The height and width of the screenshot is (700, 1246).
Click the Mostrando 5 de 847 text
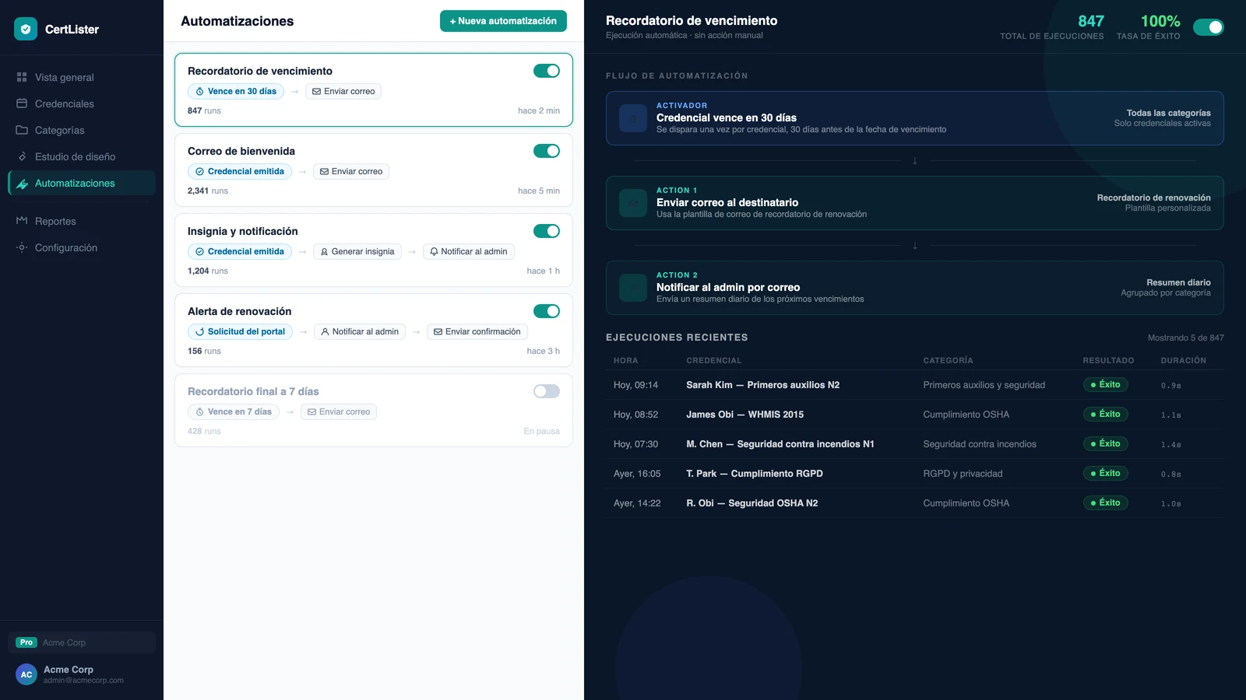coord(1185,338)
